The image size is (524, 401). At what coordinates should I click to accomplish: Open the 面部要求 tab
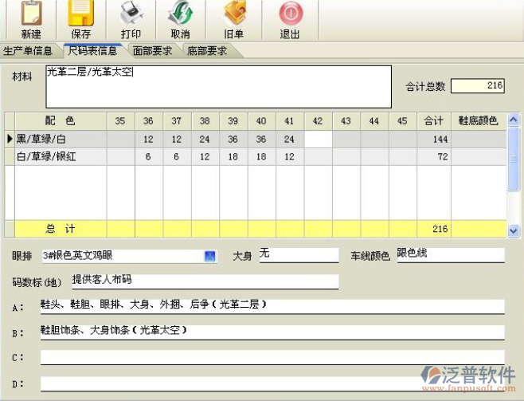[x=153, y=51]
